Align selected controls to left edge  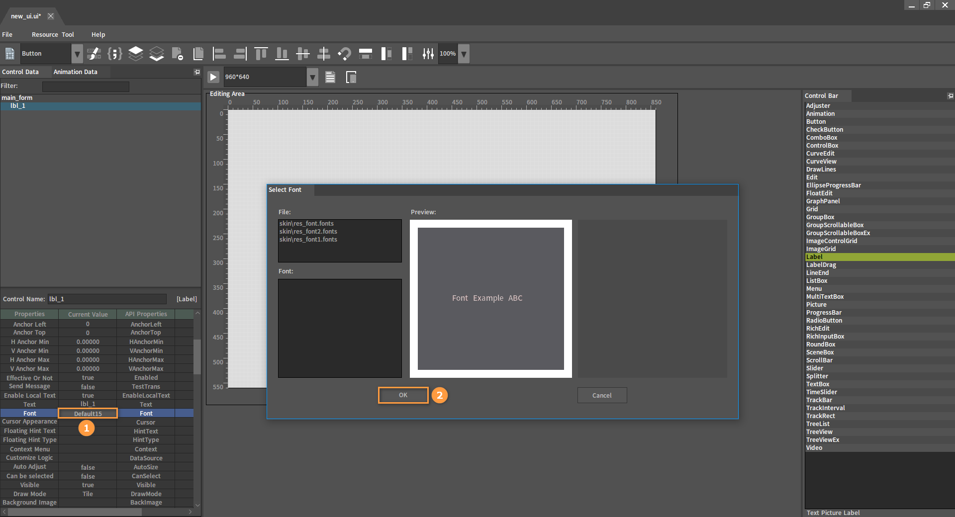coord(219,53)
